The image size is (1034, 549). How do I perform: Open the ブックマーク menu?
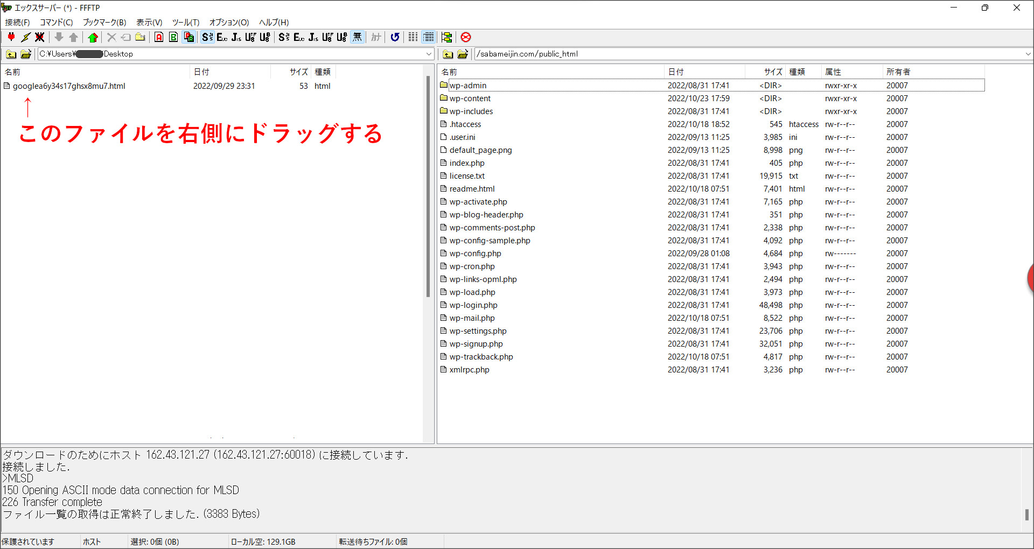coord(104,22)
